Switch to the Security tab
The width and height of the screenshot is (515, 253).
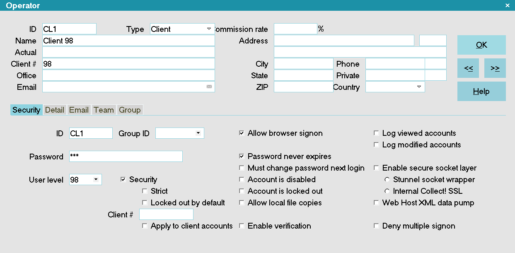[26, 110]
